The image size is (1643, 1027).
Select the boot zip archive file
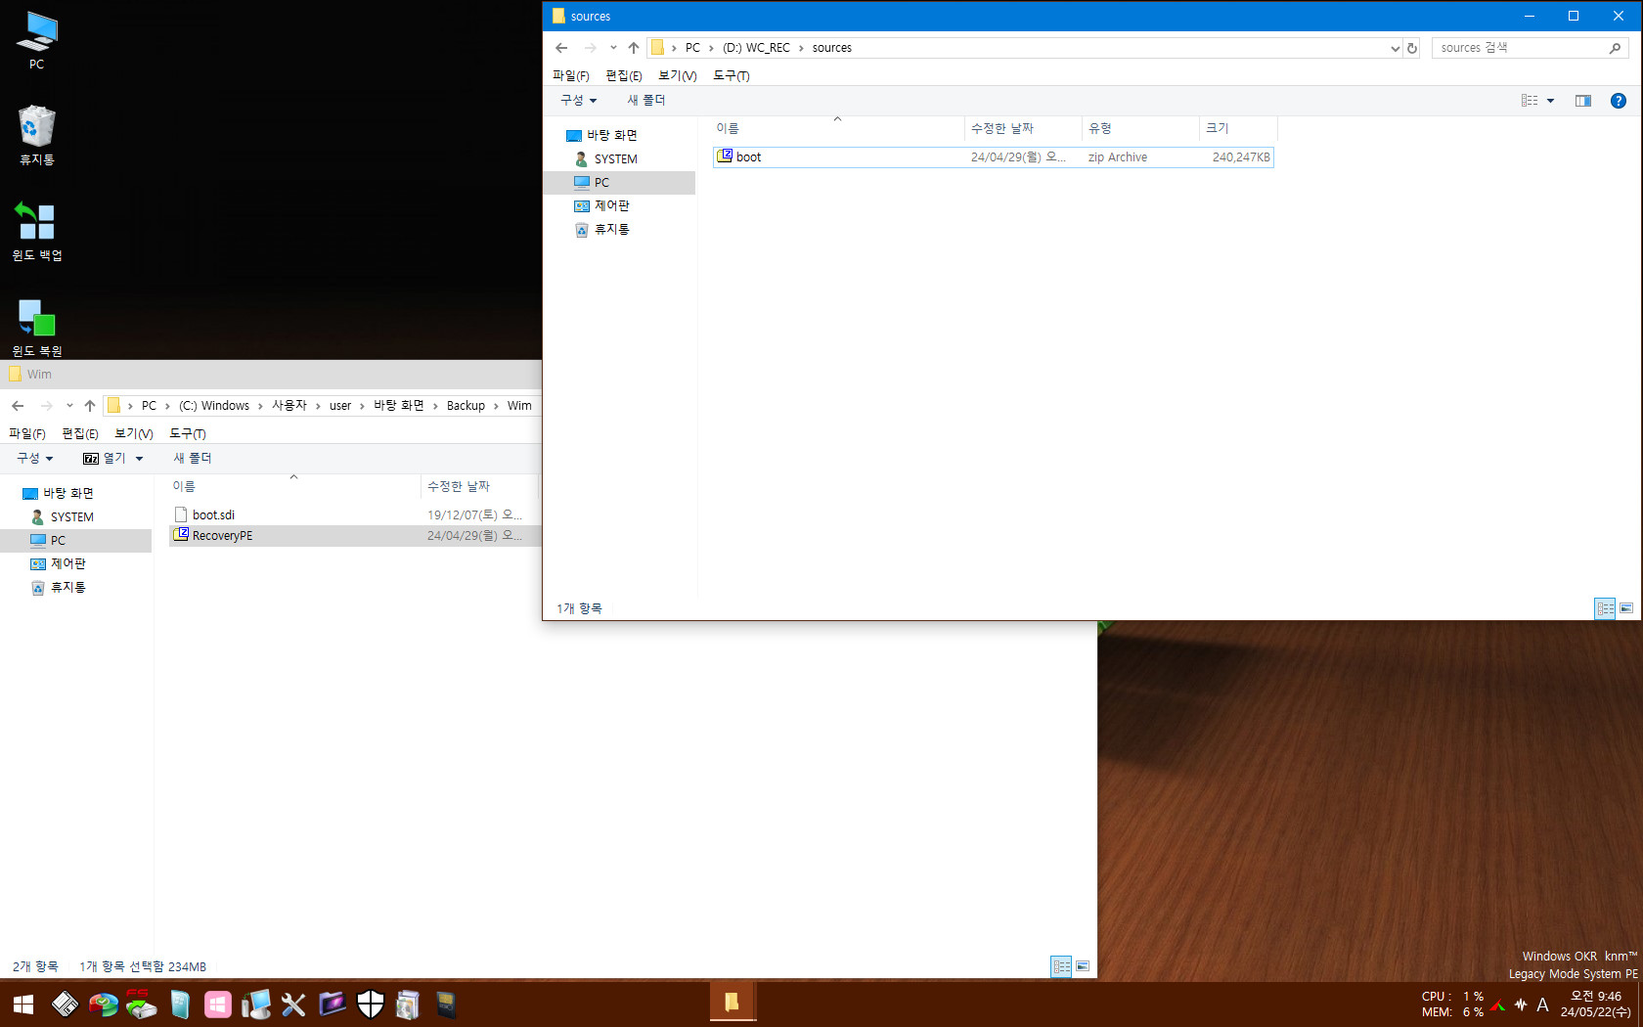pyautogui.click(x=994, y=157)
